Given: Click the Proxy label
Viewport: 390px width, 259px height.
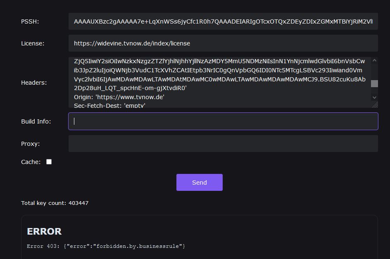Looking at the screenshot, I should coord(30,144).
